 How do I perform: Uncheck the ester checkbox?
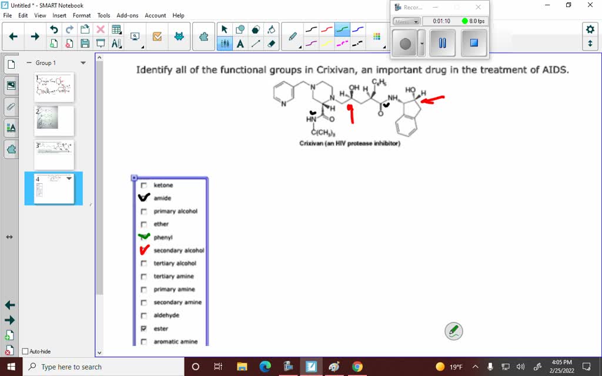pos(144,328)
